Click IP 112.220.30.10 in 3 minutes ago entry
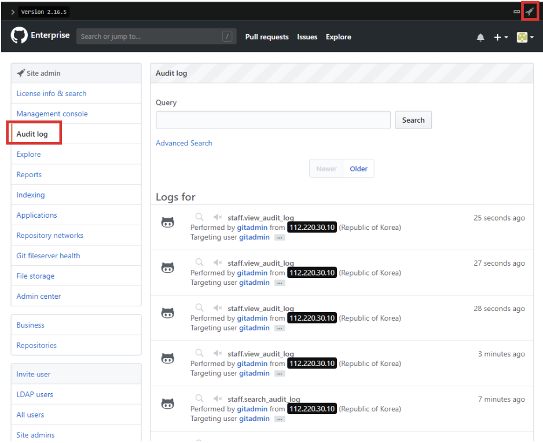Viewport: 543px width, 443px height. (312, 363)
